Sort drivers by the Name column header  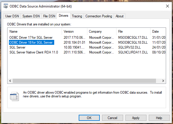tap(35, 31)
